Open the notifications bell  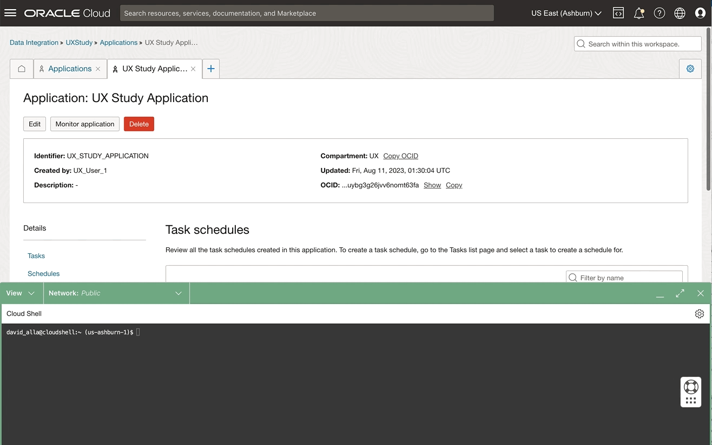click(639, 13)
